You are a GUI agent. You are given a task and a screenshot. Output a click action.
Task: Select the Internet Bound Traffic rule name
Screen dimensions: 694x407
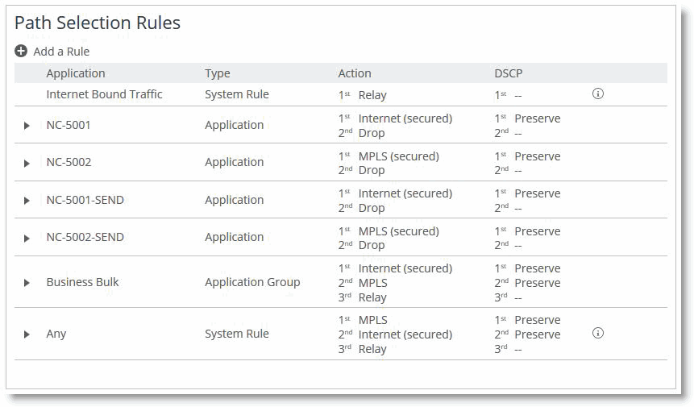coord(104,94)
